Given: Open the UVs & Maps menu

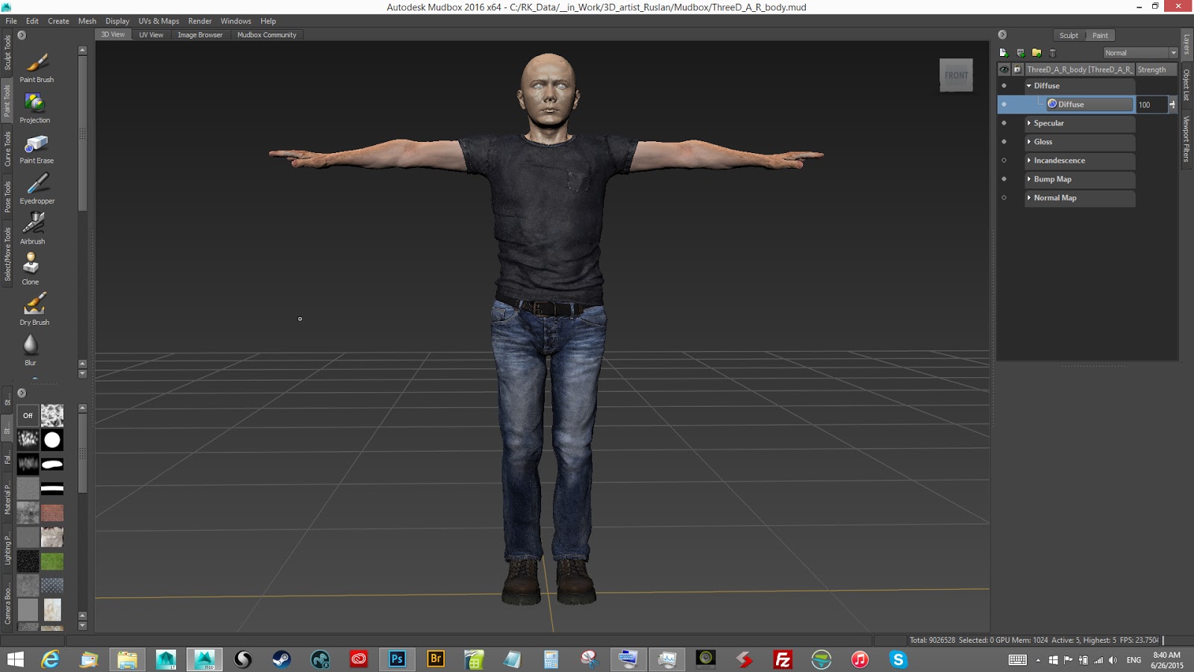Looking at the screenshot, I should pyautogui.click(x=158, y=21).
